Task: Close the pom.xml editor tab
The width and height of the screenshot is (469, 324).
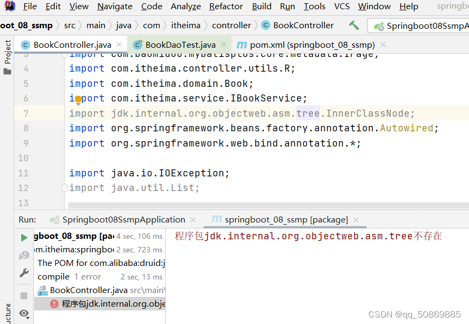Action: coord(383,45)
